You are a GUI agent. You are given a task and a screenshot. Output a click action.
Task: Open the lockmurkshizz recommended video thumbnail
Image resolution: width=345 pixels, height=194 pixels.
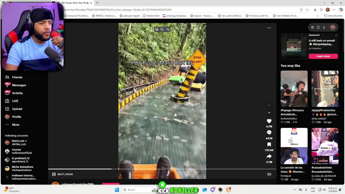(294, 89)
